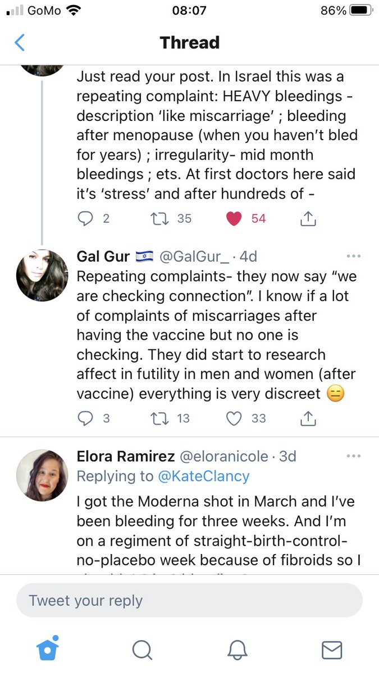This screenshot has height=675, width=379.
Task: Tap the Tweet your reply field
Action: 189,600
